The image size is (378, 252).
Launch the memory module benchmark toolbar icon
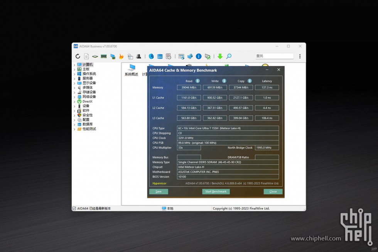pos(104,56)
